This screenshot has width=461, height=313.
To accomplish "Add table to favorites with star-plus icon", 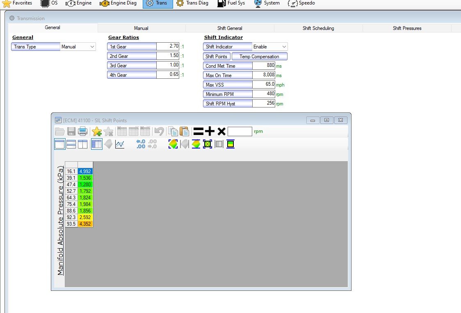I will point(97,131).
